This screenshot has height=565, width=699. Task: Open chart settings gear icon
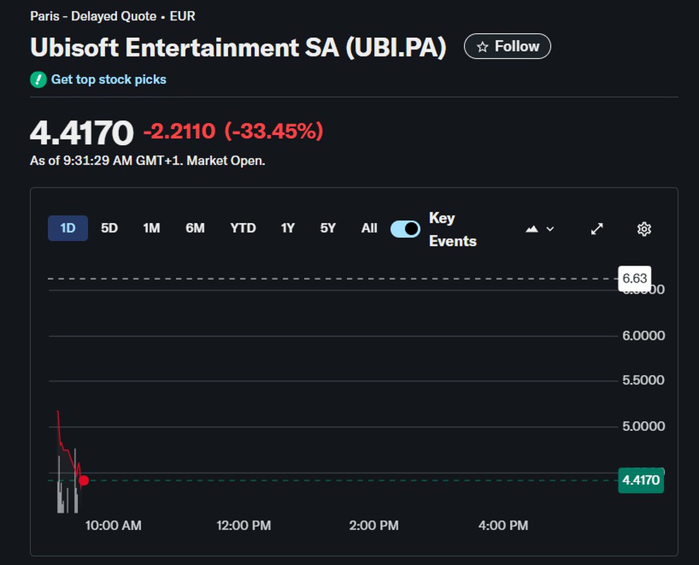pos(644,229)
